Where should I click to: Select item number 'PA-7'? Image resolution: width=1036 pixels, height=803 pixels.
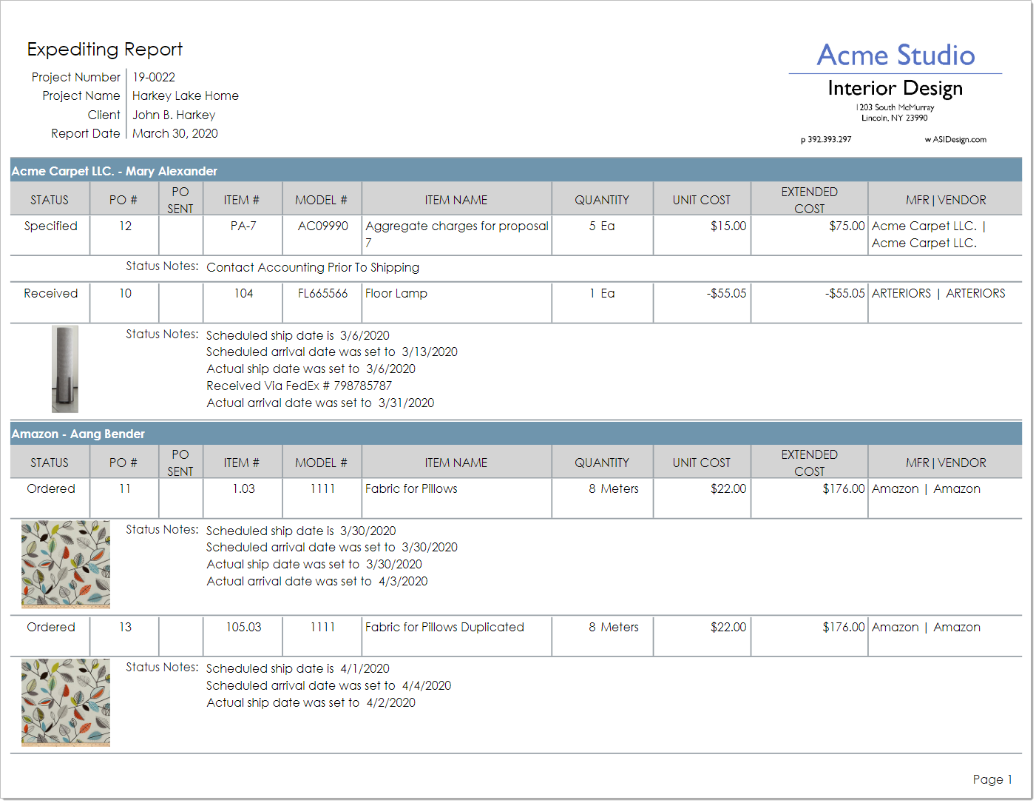click(243, 226)
